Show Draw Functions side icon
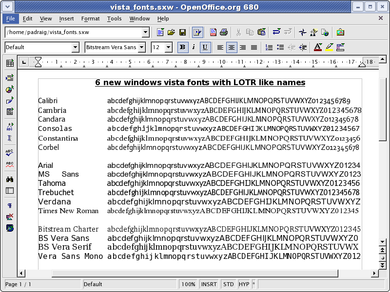This screenshot has height=292, width=390. pyautogui.click(x=10, y=100)
